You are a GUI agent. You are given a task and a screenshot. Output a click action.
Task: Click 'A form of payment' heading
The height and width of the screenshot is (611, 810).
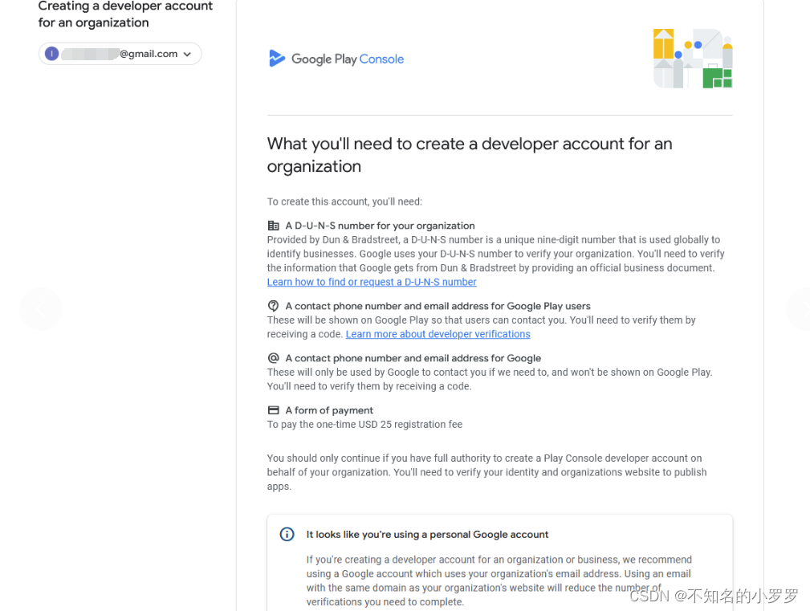click(x=329, y=410)
